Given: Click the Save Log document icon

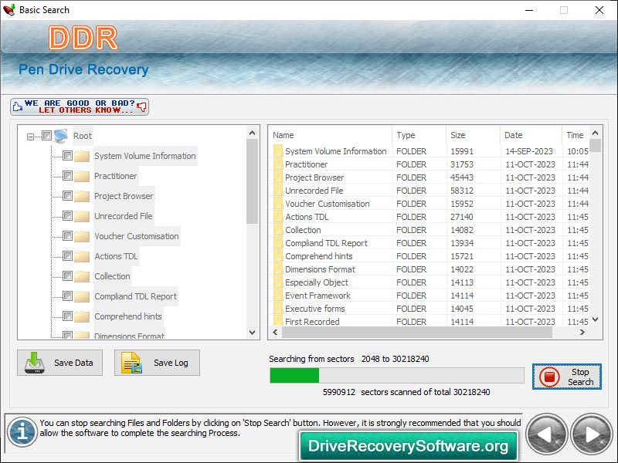Looking at the screenshot, I should pos(131,363).
